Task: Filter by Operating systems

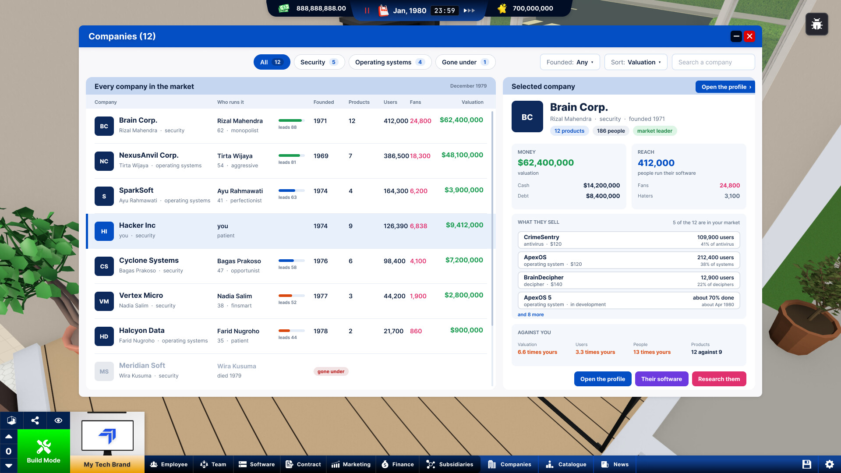Action: pos(390,62)
